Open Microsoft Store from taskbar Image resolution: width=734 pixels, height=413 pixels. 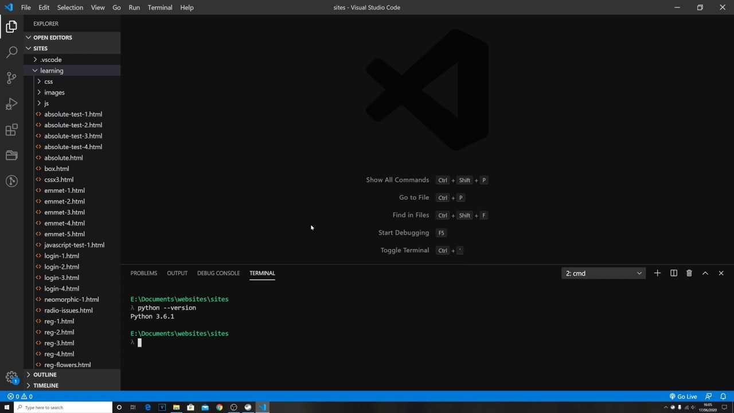click(190, 407)
